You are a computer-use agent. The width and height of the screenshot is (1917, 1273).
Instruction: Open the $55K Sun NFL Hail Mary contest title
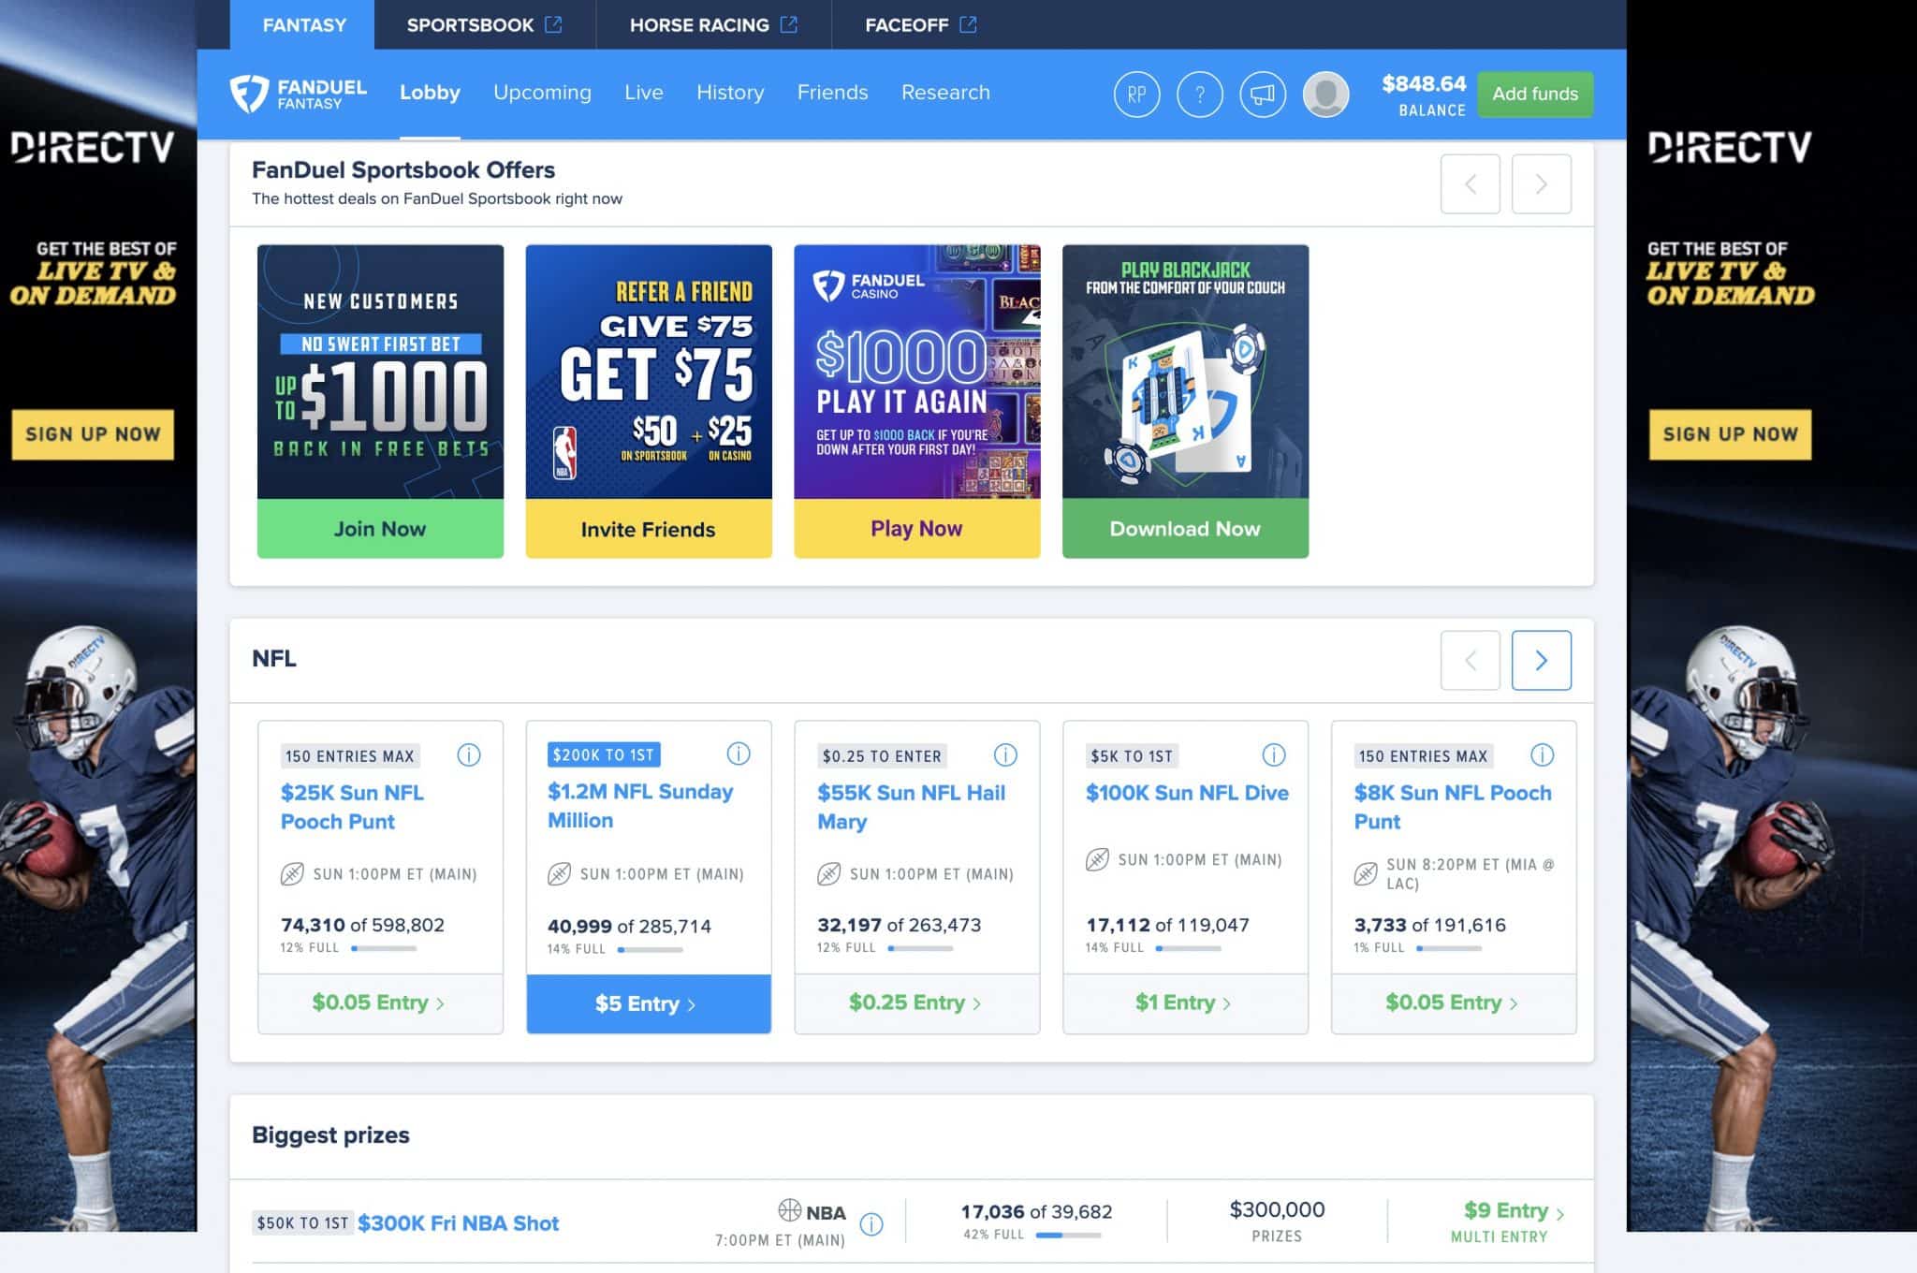tap(911, 807)
